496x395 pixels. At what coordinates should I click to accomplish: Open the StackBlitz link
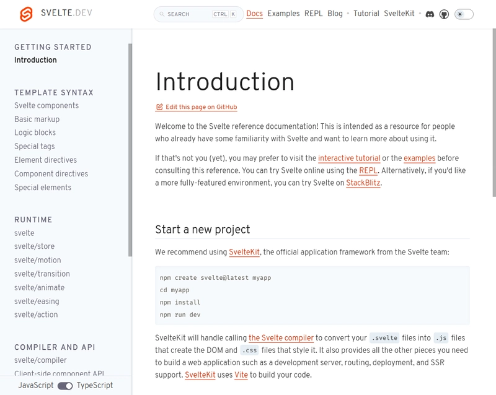(363, 183)
